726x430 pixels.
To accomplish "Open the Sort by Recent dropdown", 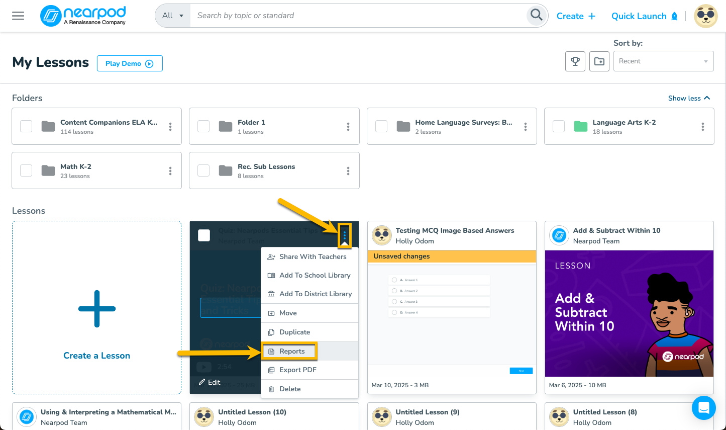I will [663, 61].
